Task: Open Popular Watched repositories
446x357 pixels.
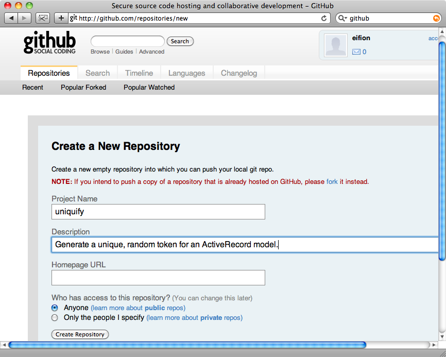Action: click(149, 88)
